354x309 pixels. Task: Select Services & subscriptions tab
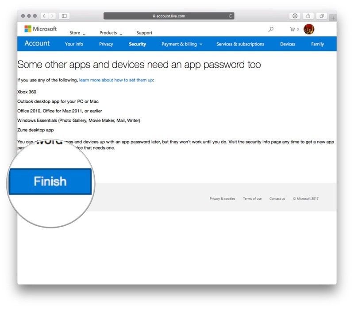[240, 44]
